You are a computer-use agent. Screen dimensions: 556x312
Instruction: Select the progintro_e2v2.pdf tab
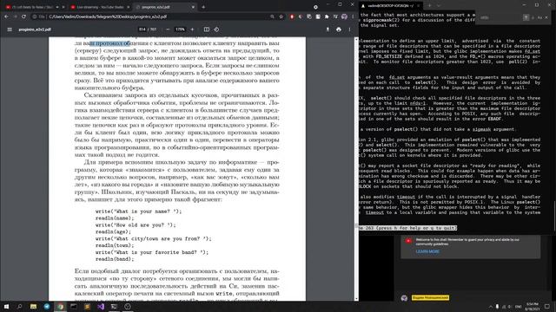pyautogui.click(x=163, y=7)
